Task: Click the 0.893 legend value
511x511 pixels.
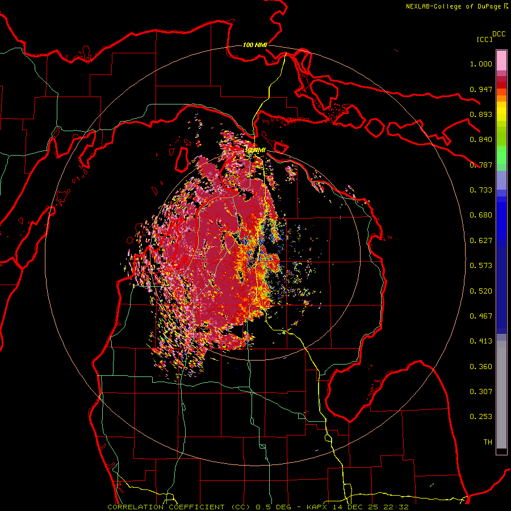Action: 481,114
